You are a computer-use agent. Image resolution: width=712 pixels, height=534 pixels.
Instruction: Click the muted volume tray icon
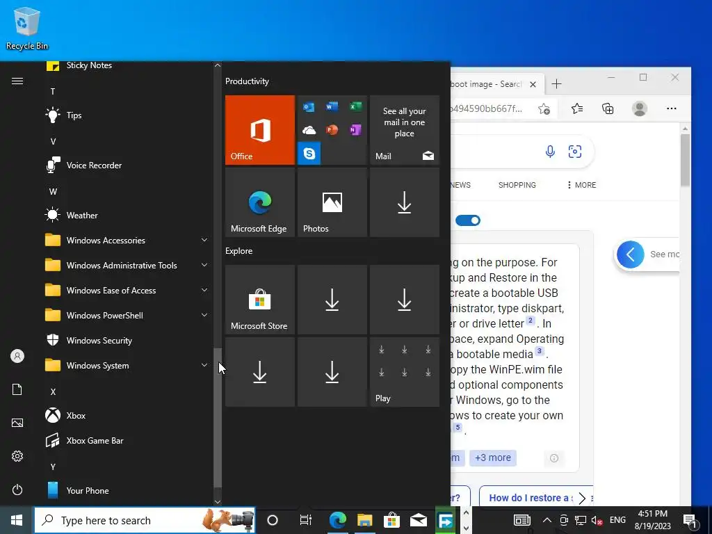(597, 520)
